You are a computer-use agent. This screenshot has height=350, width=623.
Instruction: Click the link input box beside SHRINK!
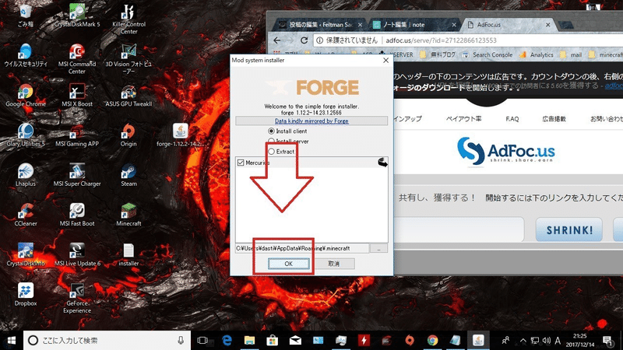tap(459, 229)
